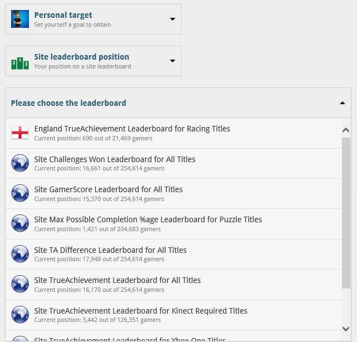Click globe icon beside Puzzle Titles leaderboard
The image size is (357, 342).
point(20,223)
